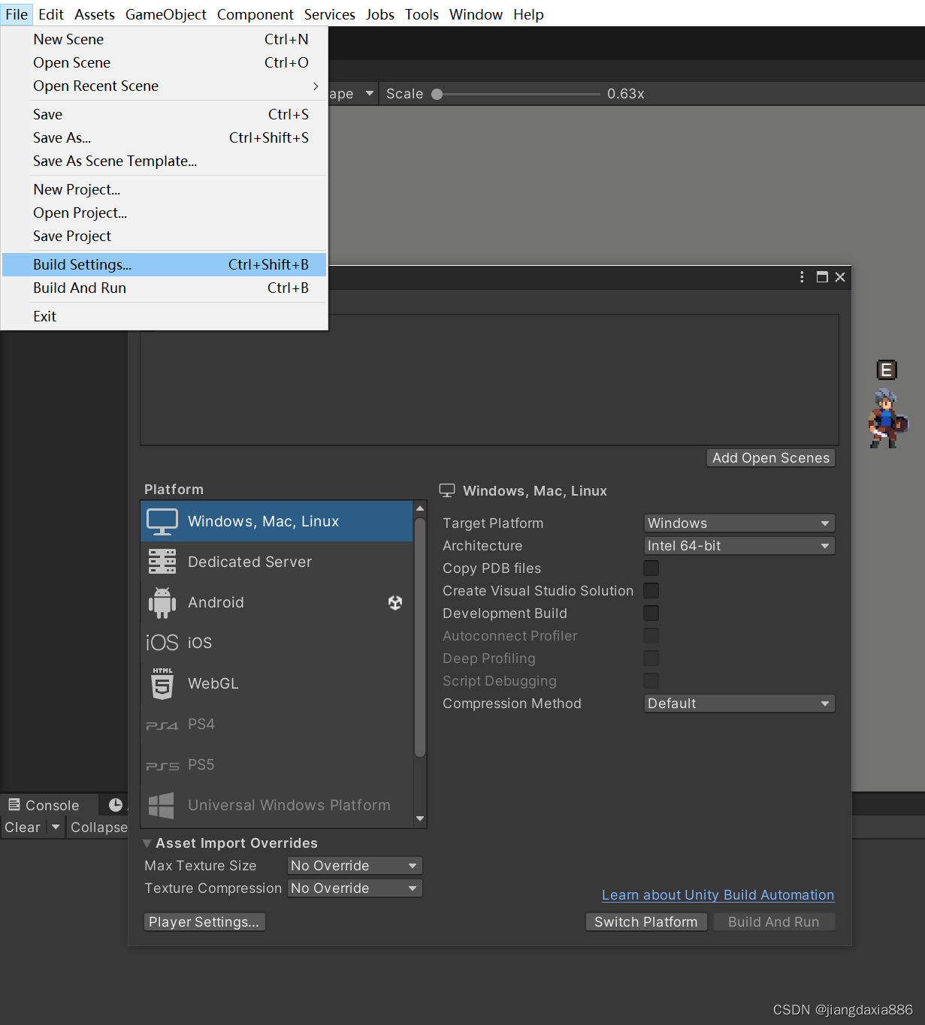Viewport: 925px width, 1025px height.
Task: Click the WebGL HTML5 icon
Action: (162, 683)
